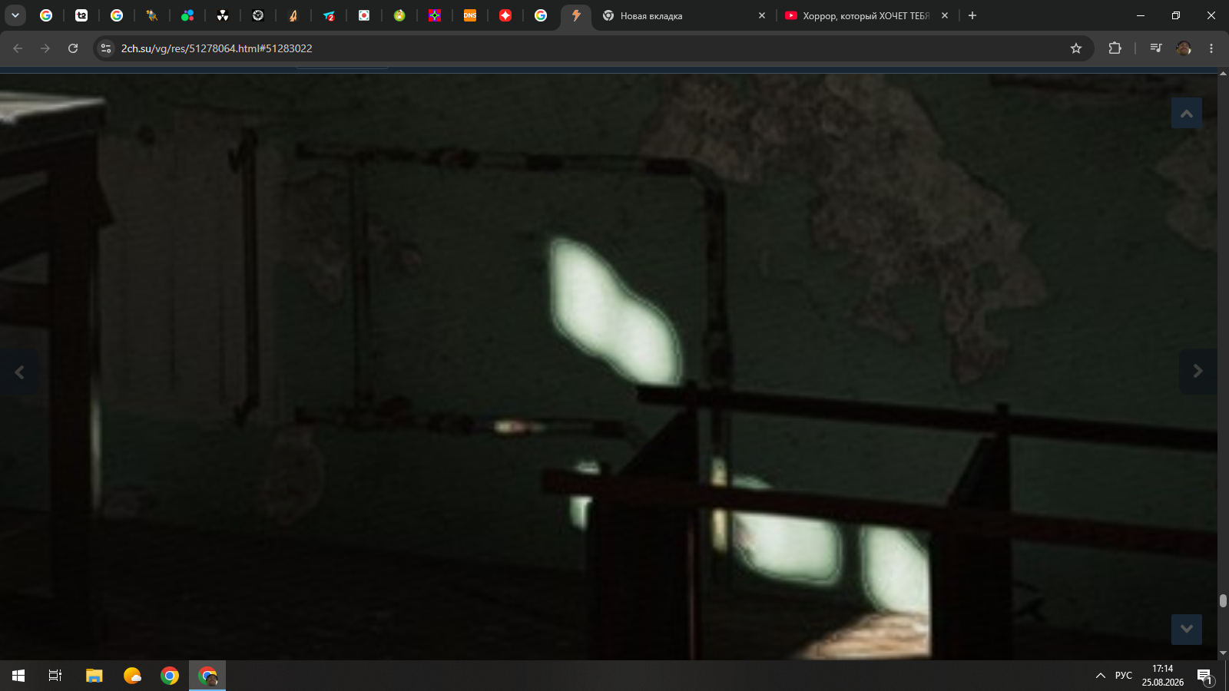Open the plain Chrome taskbar icon
The width and height of the screenshot is (1229, 691).
170,676
